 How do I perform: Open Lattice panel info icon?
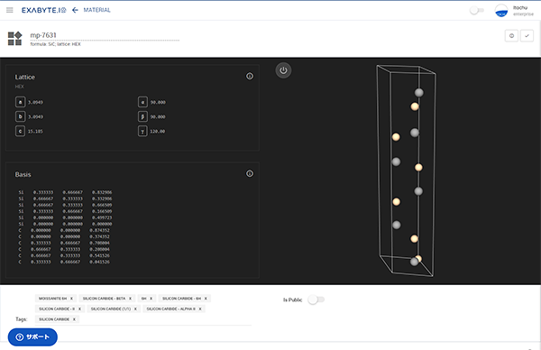(x=250, y=77)
